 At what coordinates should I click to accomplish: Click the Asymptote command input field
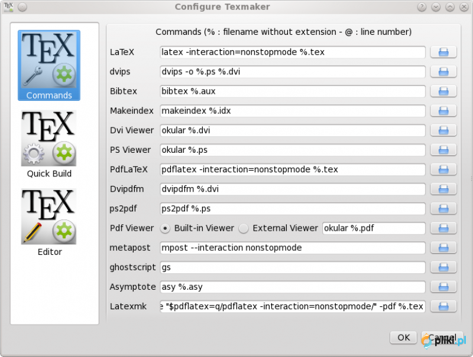[293, 287]
